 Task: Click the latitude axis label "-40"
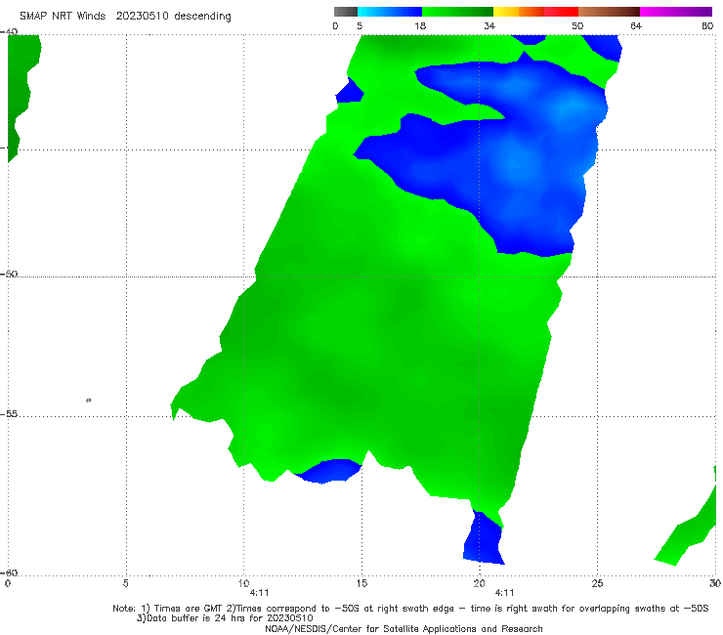9,32
